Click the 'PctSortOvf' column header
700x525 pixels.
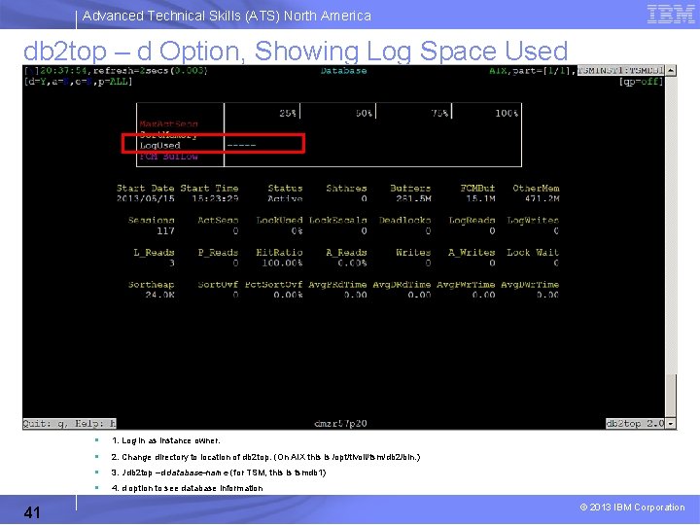[273, 284]
